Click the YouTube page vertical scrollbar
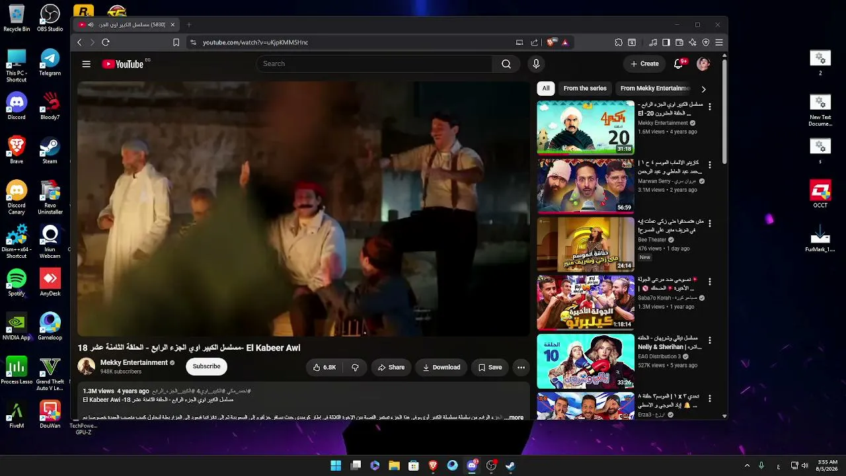 [724, 112]
